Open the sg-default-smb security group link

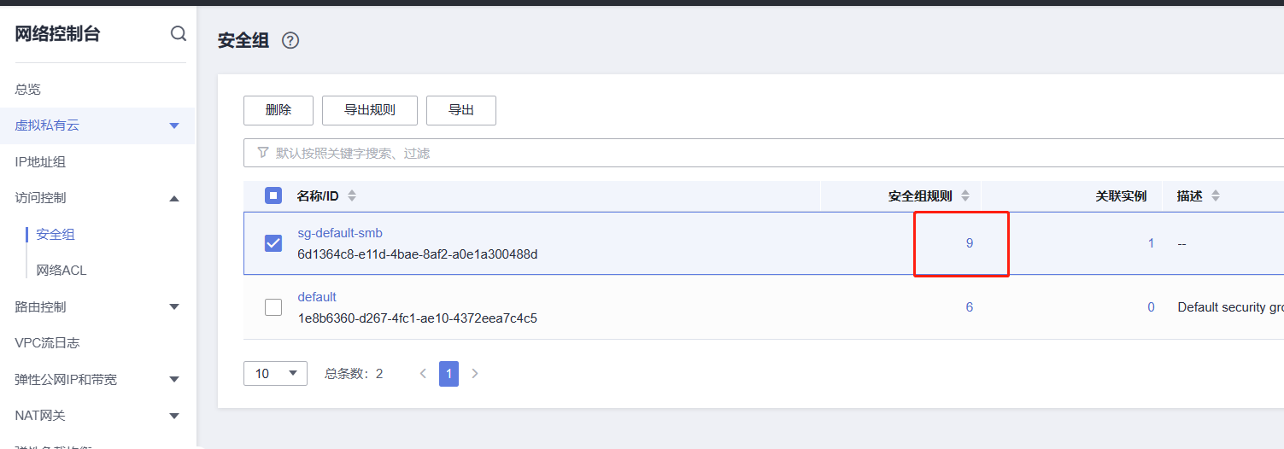pos(340,233)
